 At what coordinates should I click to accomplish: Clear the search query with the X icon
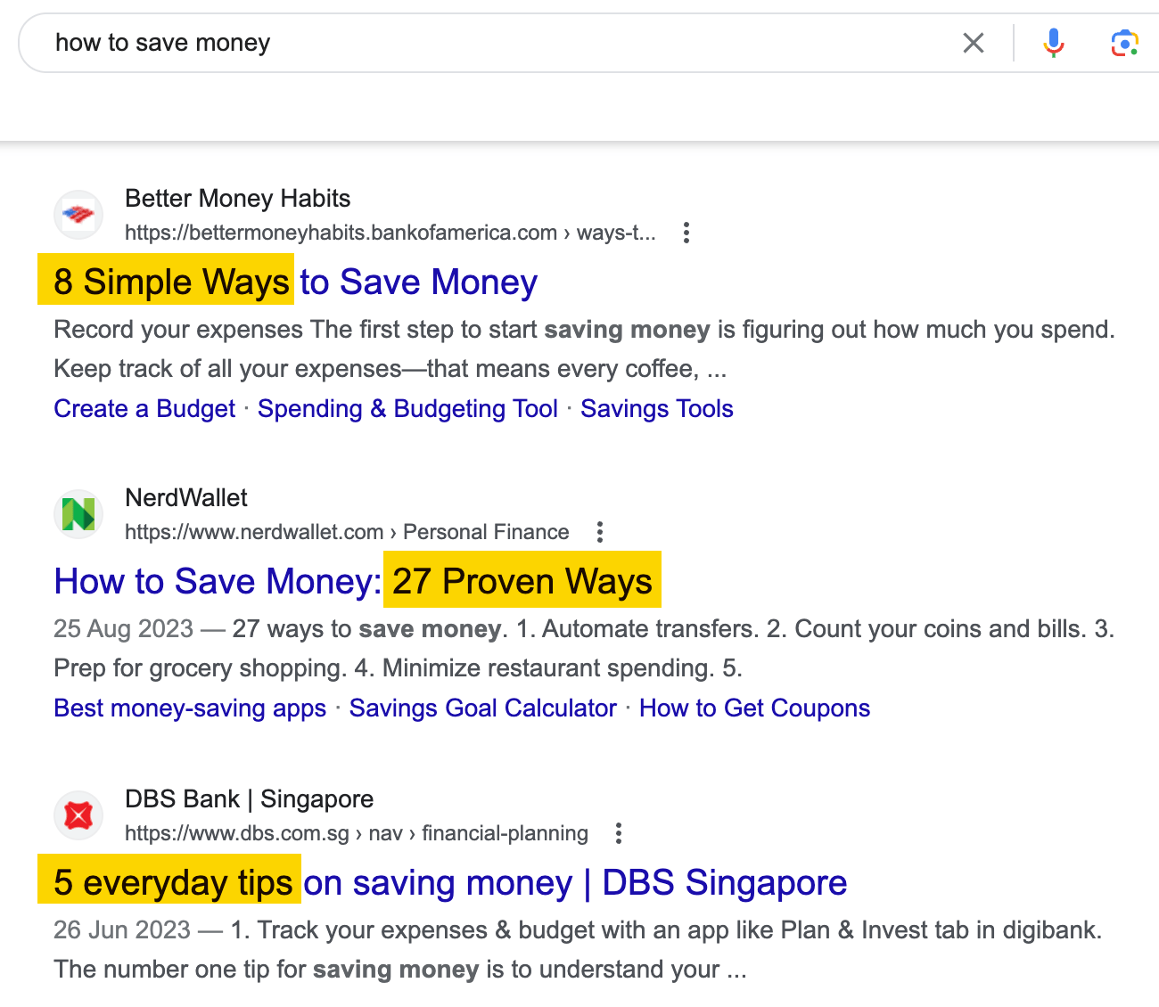973,42
